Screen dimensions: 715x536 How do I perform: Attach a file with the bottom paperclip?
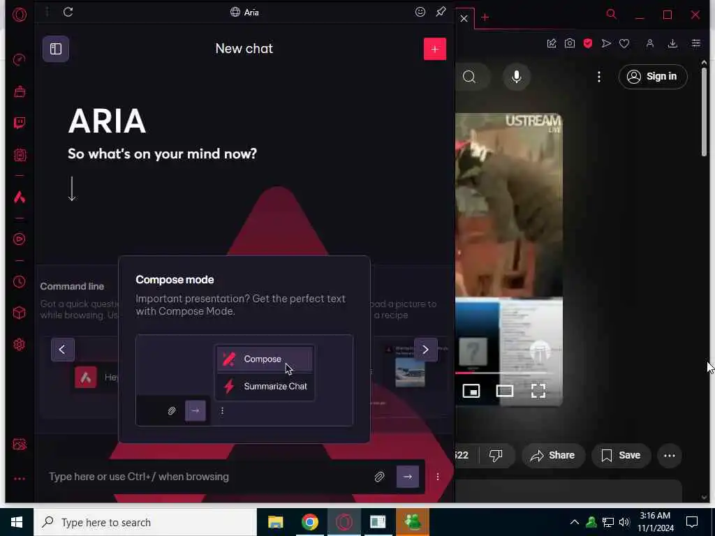pyautogui.click(x=379, y=477)
